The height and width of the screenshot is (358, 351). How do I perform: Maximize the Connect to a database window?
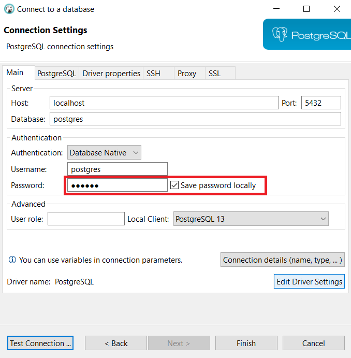point(306,9)
